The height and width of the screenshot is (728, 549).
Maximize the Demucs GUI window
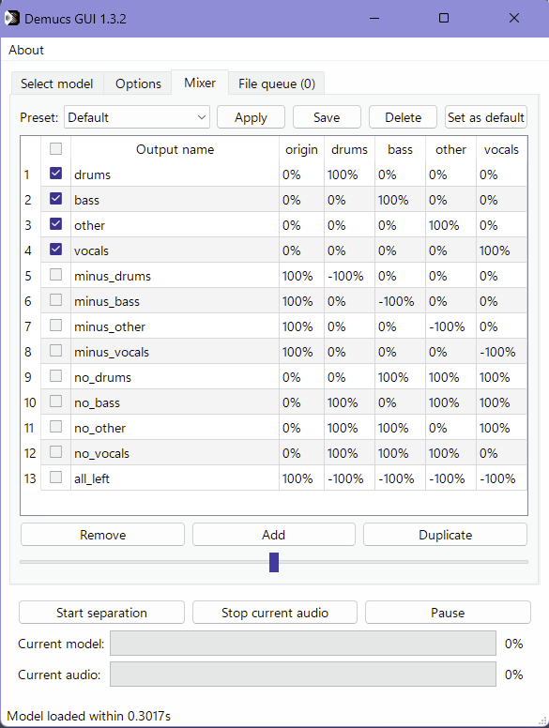444,18
